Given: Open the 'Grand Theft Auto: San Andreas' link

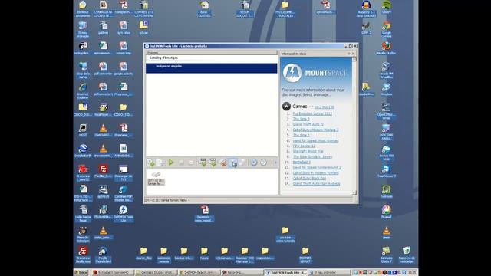Looking at the screenshot, I should [316, 184].
